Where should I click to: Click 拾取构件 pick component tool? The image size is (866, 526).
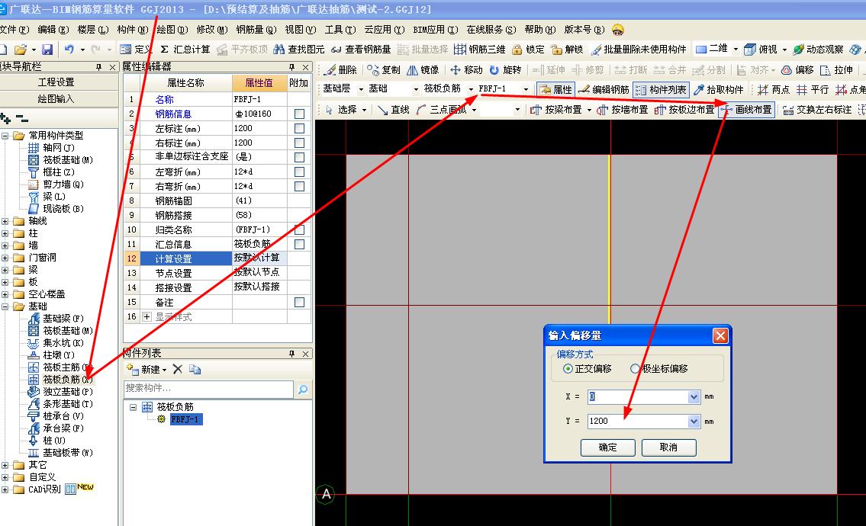pyautogui.click(x=719, y=89)
